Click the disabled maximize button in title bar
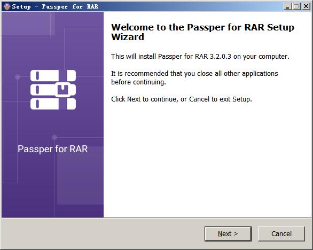The image size is (313, 250). [296, 6]
